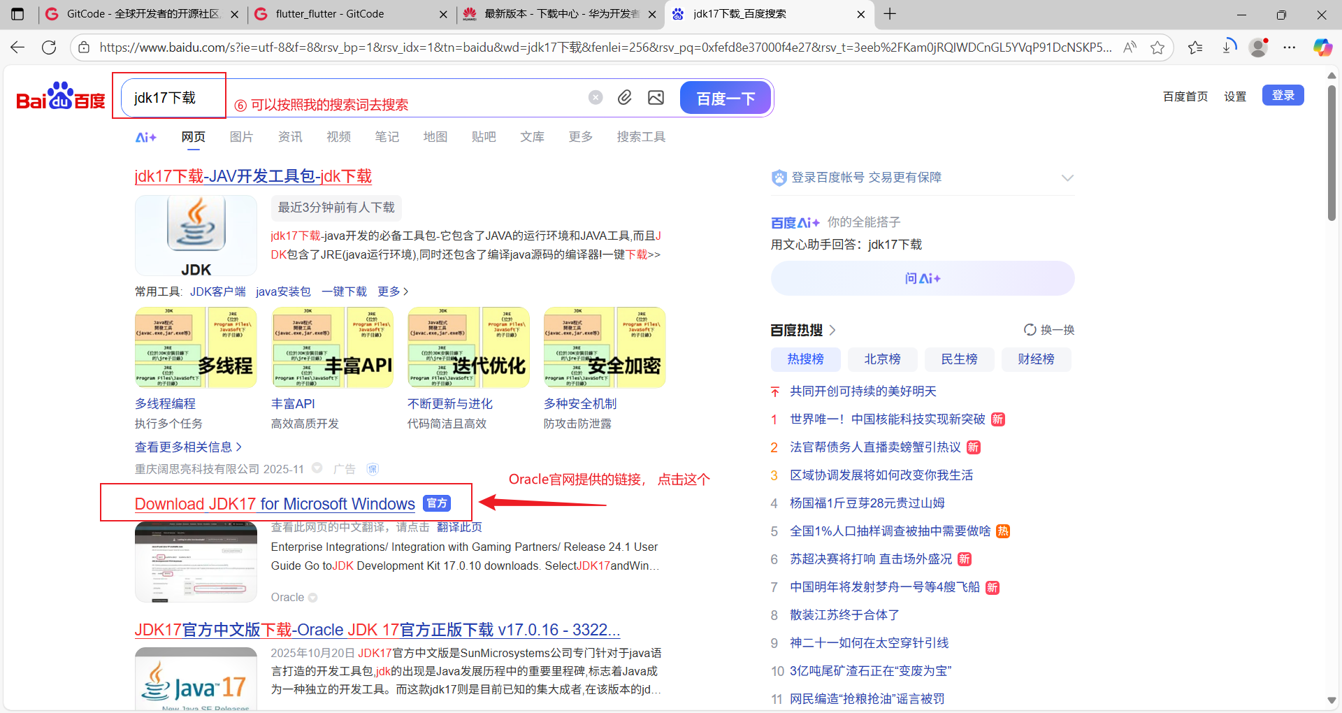This screenshot has height=713, width=1342.
Task: Select the 财经榜 hot list tab
Action: click(1037, 359)
